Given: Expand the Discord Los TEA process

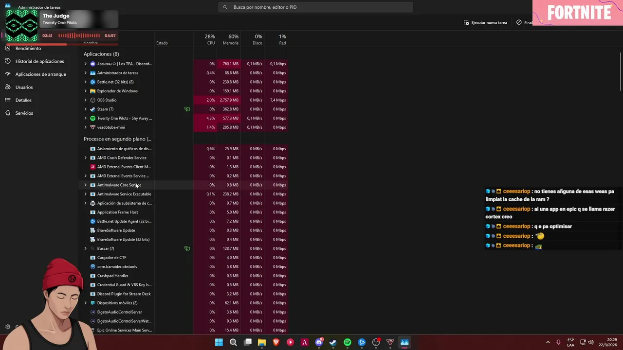Looking at the screenshot, I should click(85, 64).
